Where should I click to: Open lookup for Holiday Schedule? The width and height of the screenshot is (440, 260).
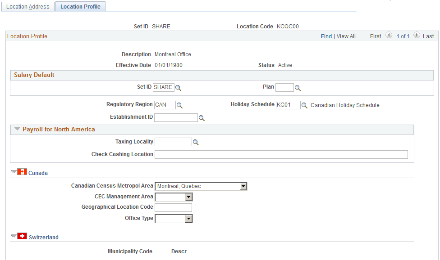pos(304,106)
